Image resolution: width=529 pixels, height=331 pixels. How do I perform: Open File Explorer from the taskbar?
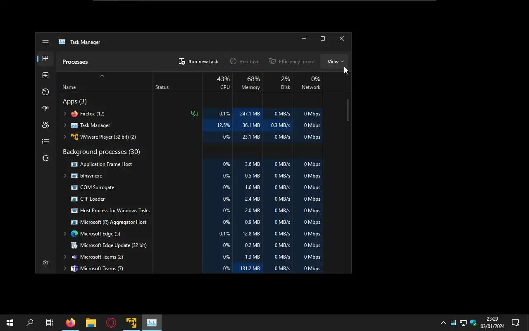click(91, 323)
